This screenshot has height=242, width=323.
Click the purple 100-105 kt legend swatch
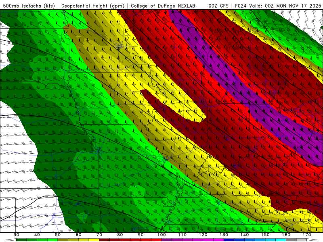click(x=167, y=240)
